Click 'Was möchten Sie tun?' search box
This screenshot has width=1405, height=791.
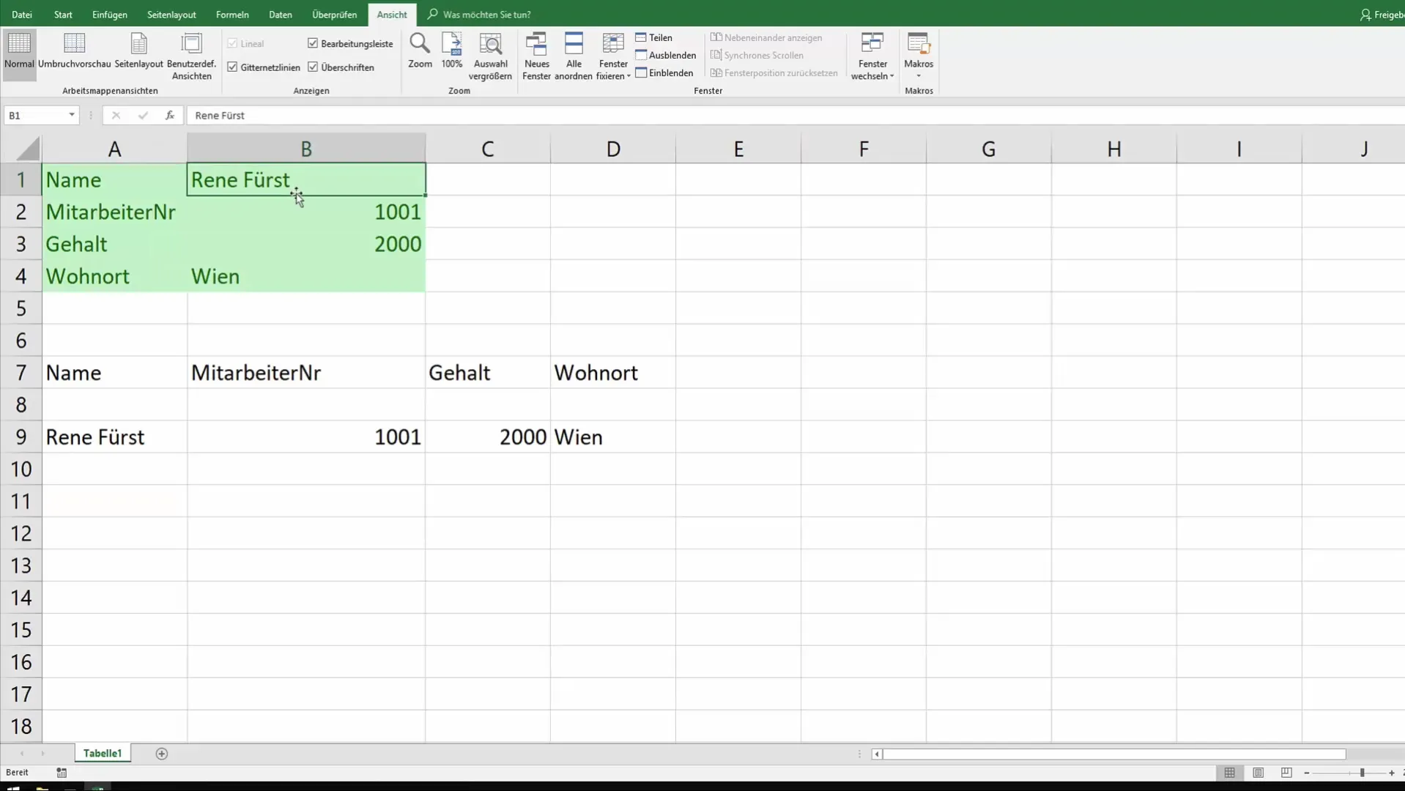(x=487, y=15)
